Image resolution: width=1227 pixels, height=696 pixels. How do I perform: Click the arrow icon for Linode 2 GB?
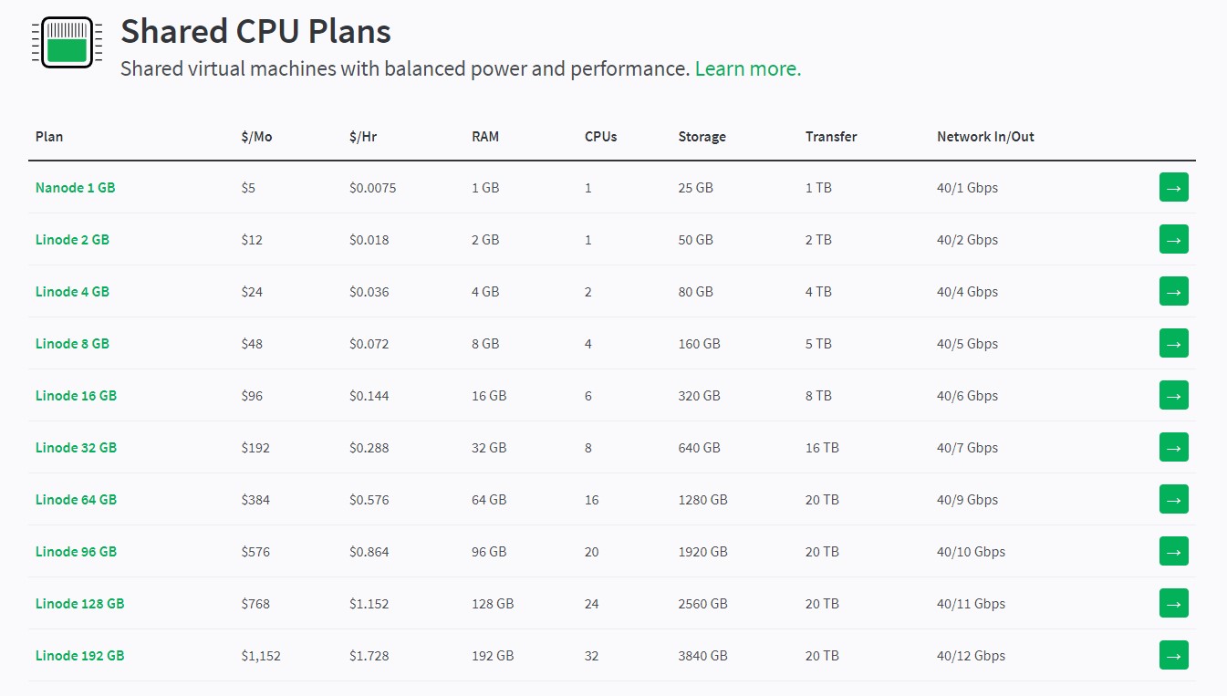point(1173,239)
